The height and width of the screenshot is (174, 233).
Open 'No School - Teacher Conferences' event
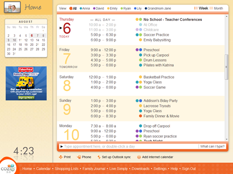[x=172, y=19]
